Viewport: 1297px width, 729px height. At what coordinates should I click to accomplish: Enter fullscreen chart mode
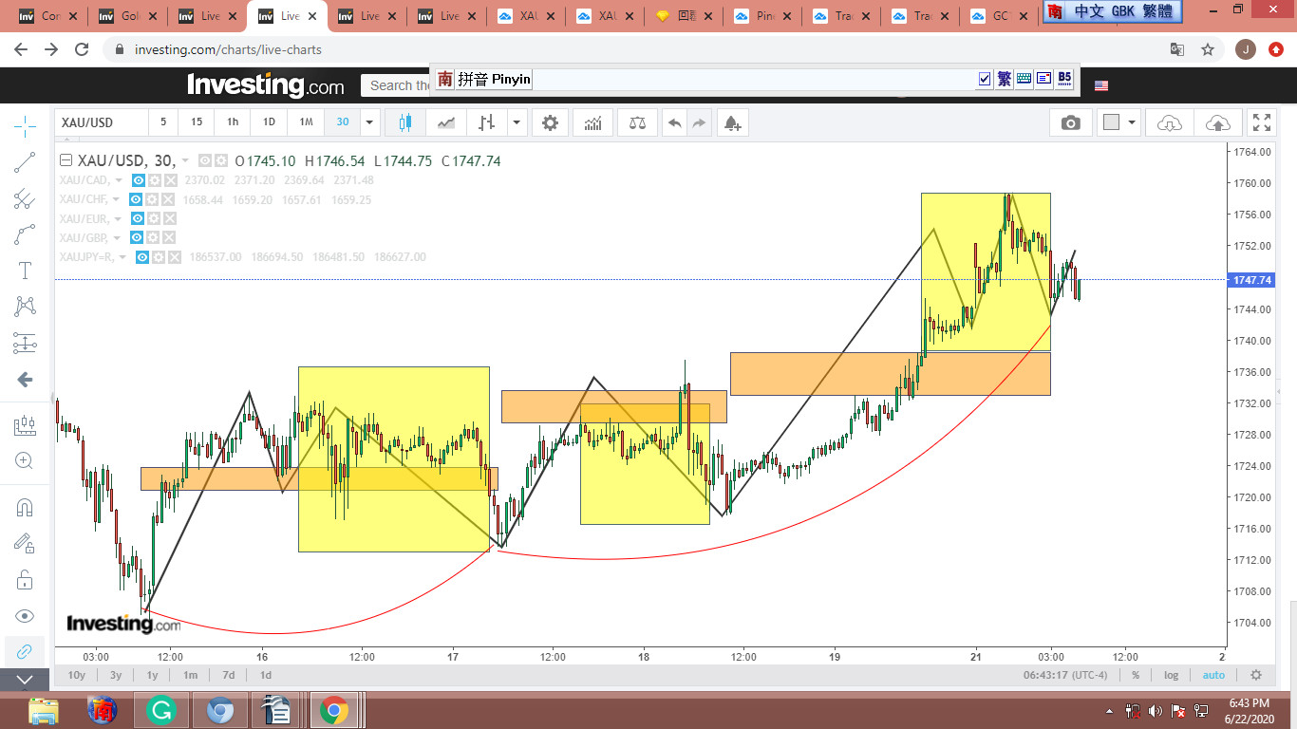coord(1262,122)
